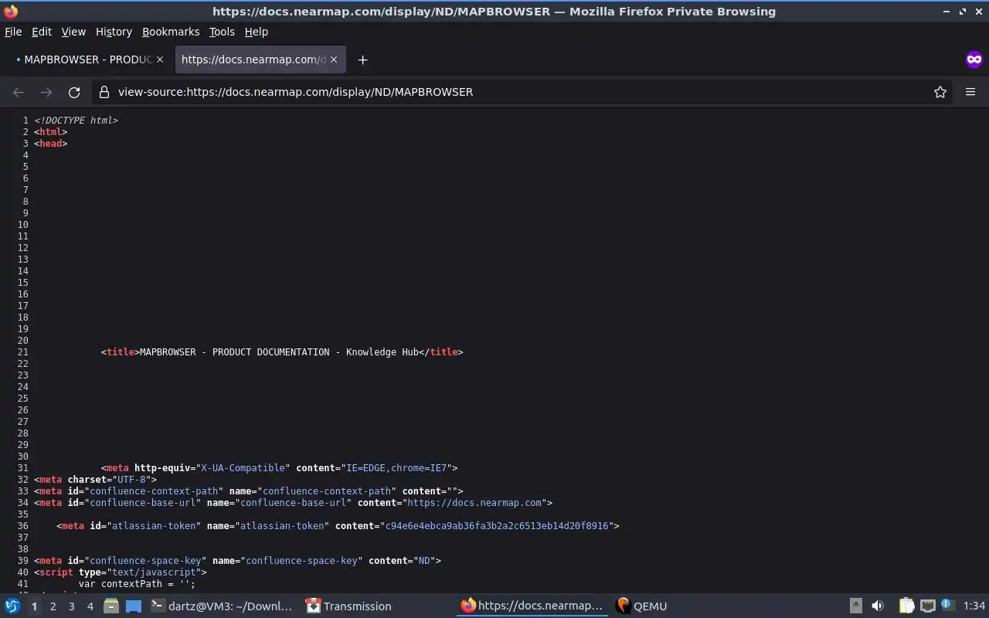This screenshot has width=989, height=618.
Task: Open the network status tray icon
Action: (x=928, y=606)
